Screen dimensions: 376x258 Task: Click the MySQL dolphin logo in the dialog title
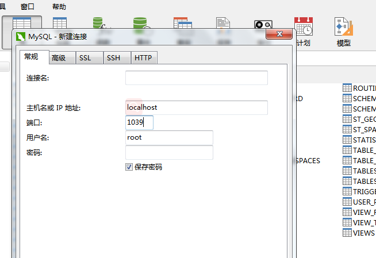[x=21, y=37]
